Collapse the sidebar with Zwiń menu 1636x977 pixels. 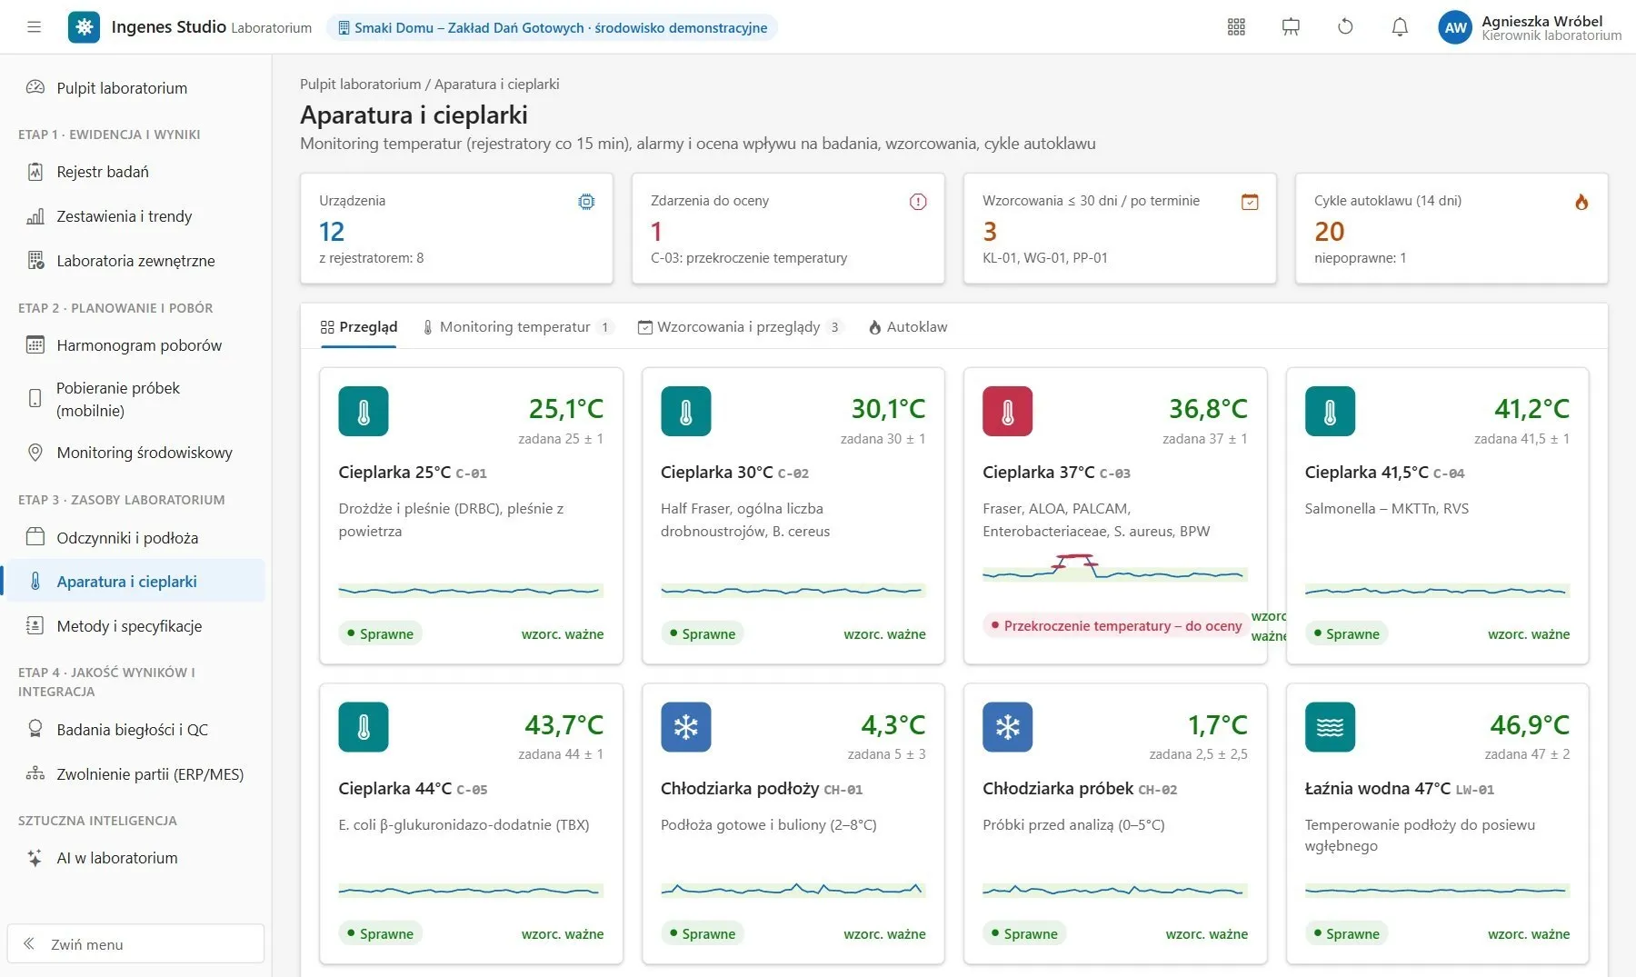(x=135, y=944)
